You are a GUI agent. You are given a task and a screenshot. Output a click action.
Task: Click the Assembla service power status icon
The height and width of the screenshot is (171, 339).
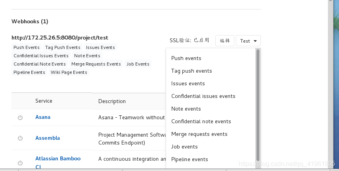pos(20,138)
